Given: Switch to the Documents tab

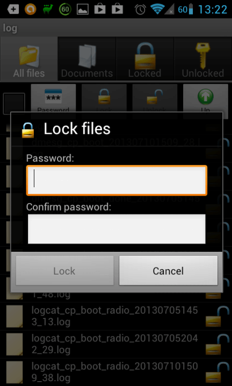Looking at the screenshot, I should (x=87, y=59).
